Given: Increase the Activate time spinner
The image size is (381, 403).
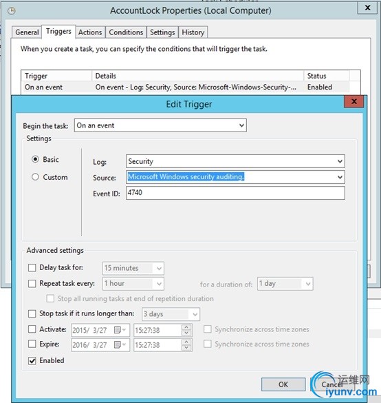Looking at the screenshot, I should 186,327.
